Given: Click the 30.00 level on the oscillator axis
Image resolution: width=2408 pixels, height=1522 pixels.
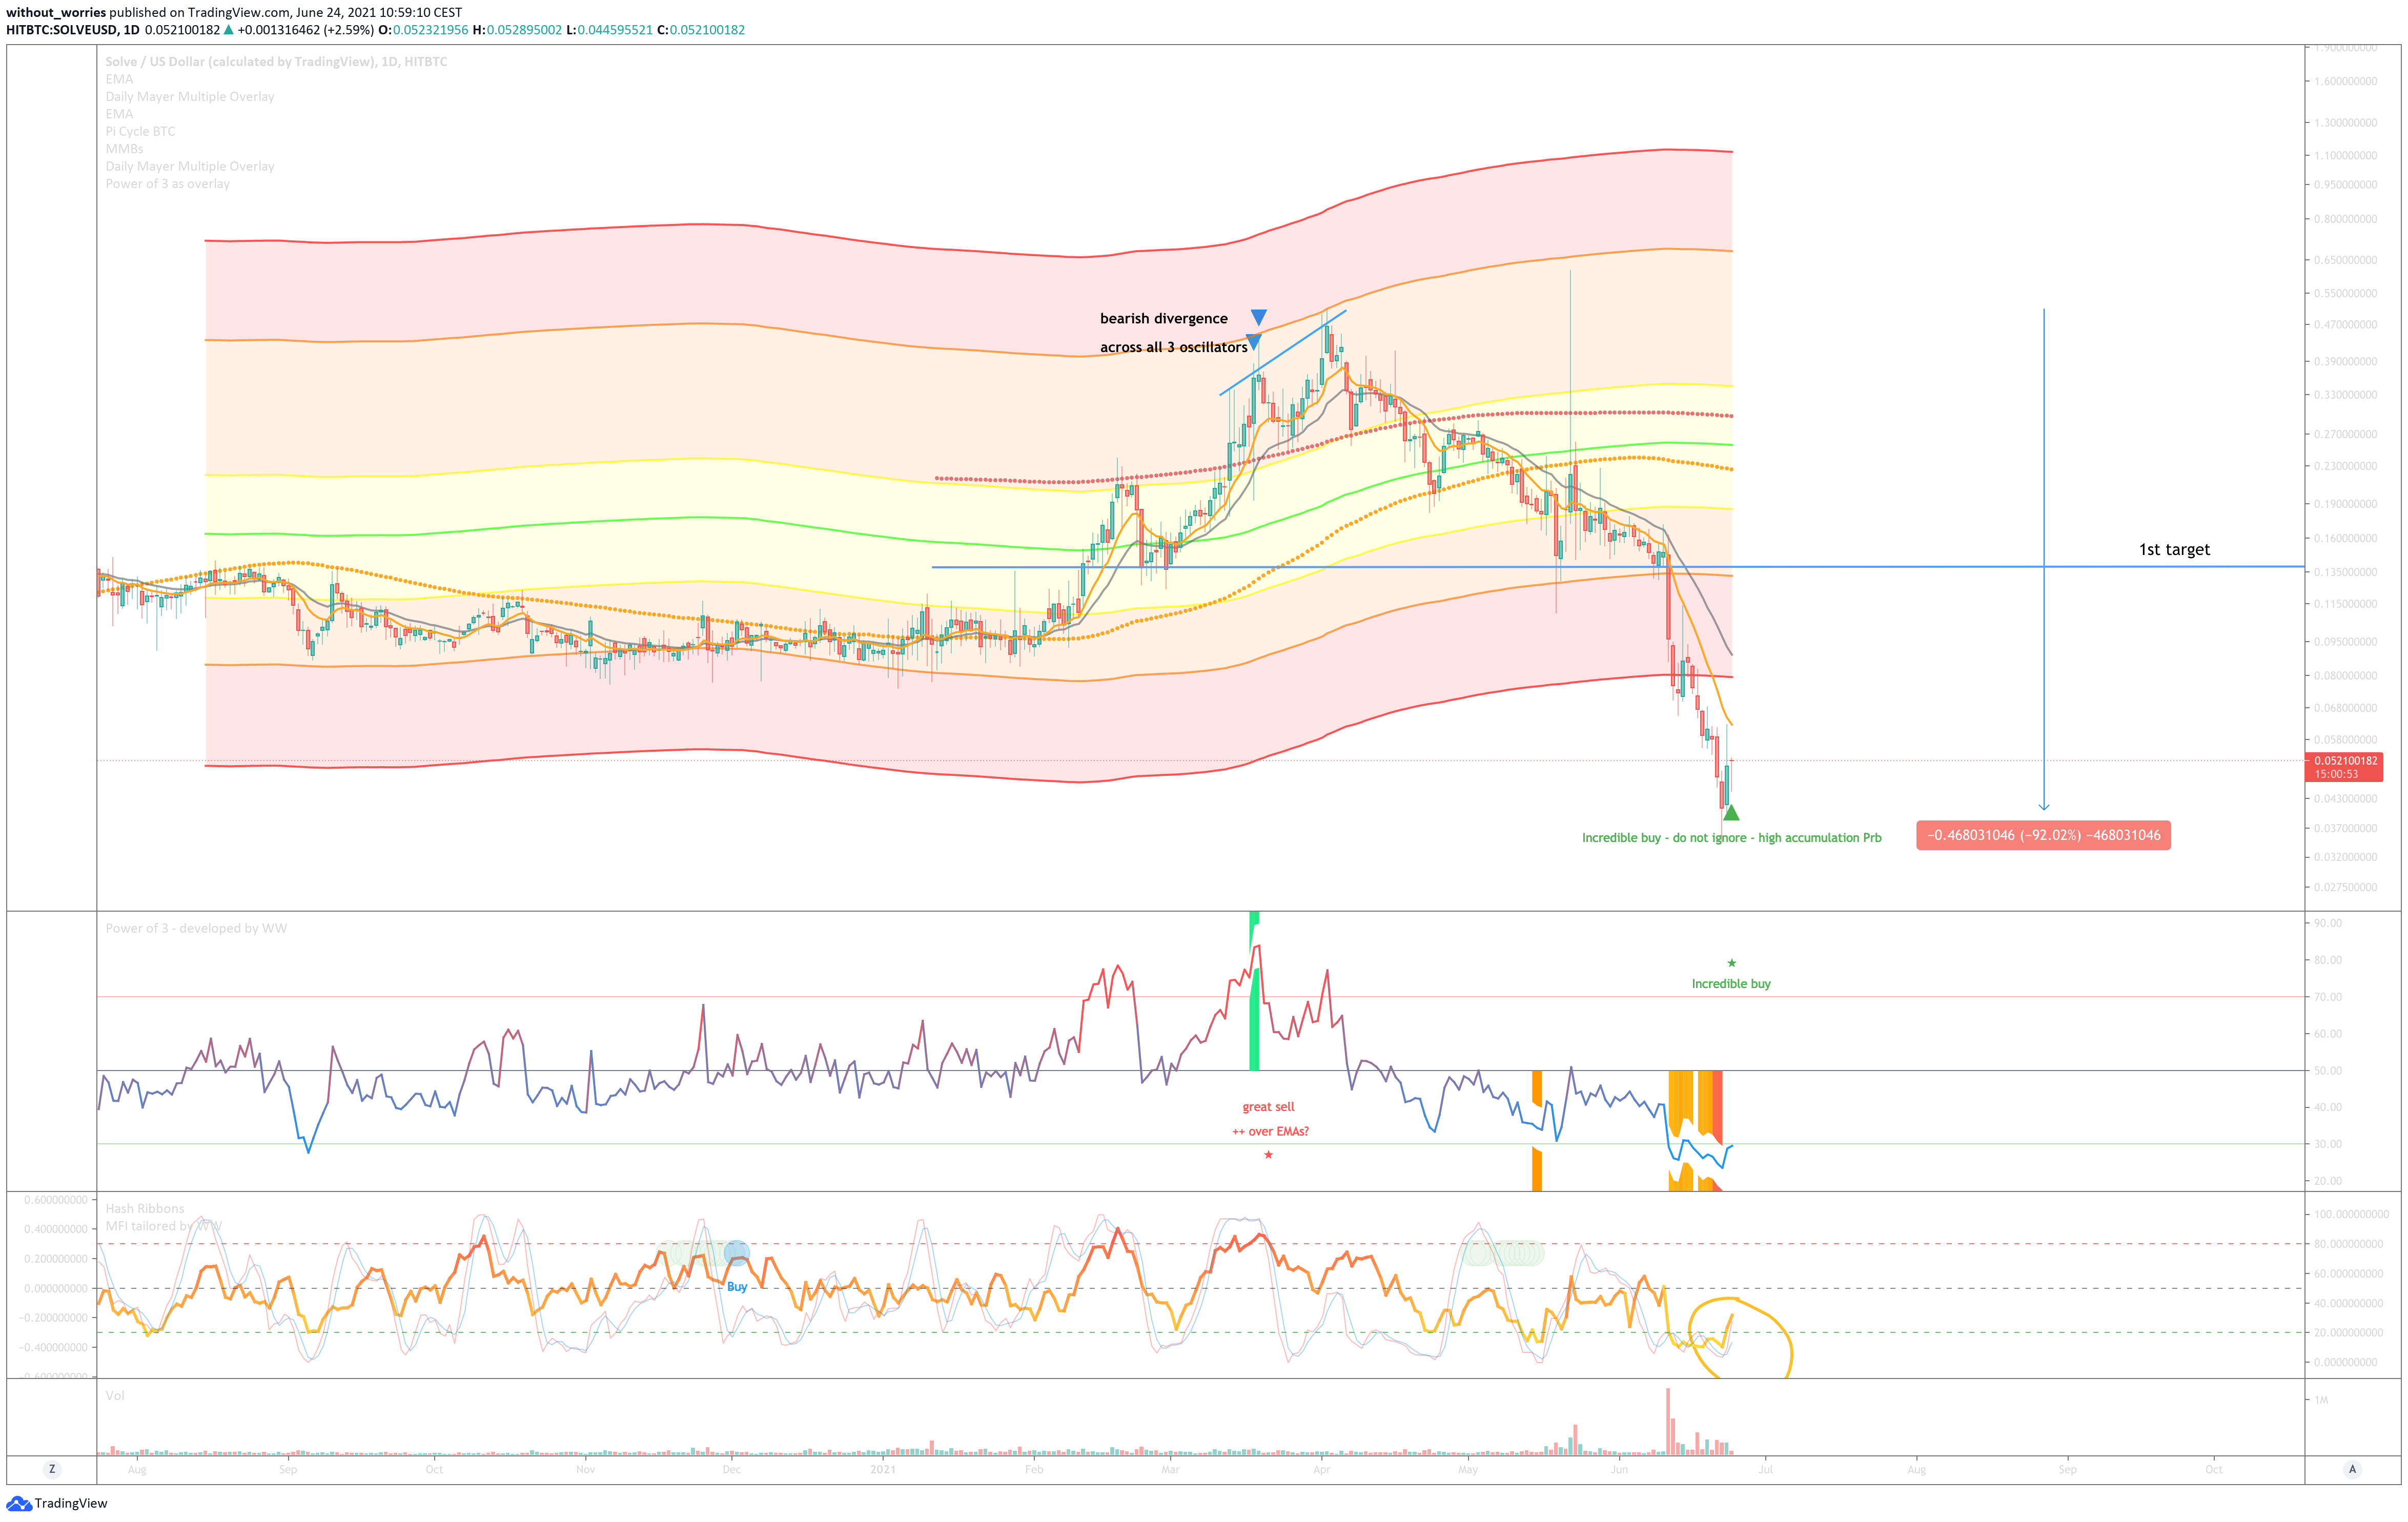Looking at the screenshot, I should click(2327, 1144).
